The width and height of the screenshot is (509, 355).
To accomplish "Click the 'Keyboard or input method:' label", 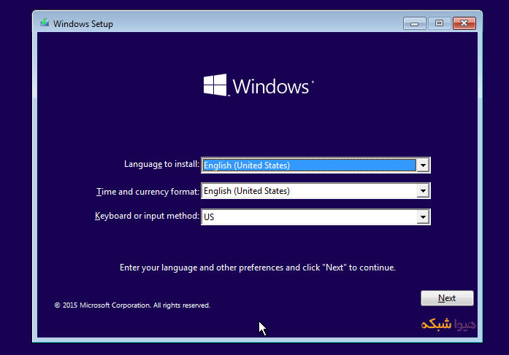I will tap(147, 216).
